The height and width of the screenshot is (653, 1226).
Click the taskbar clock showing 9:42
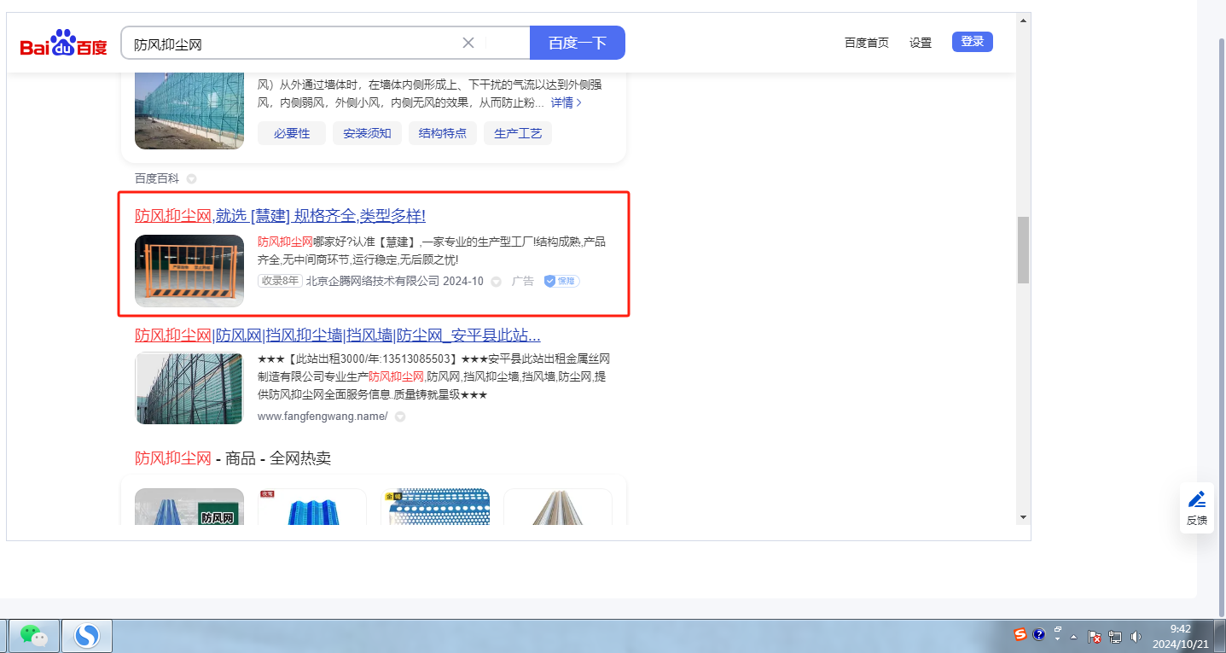(1180, 636)
